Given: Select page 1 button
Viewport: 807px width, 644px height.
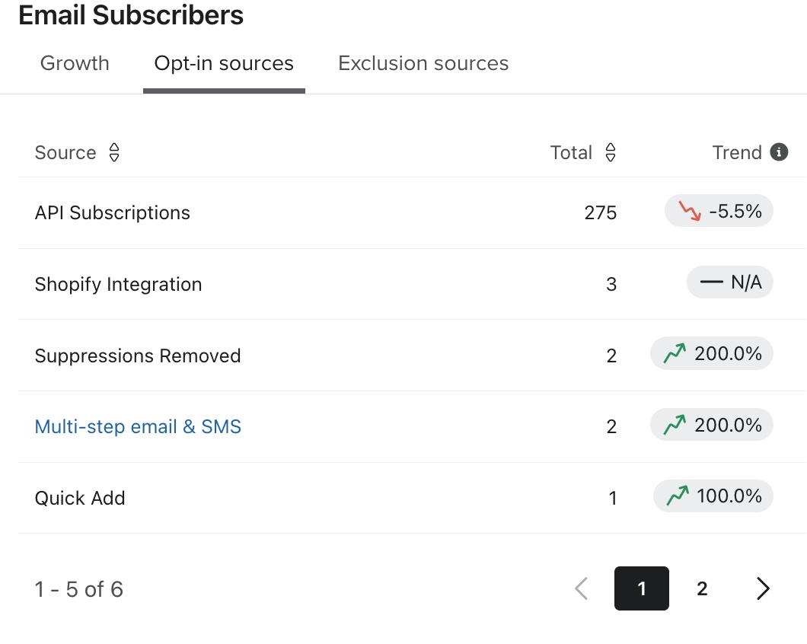Looking at the screenshot, I should (x=642, y=588).
